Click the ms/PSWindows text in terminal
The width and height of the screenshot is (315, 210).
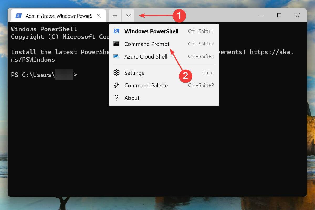33,60
